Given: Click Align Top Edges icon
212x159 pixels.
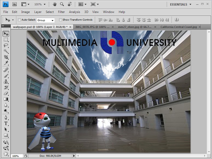Looking at the screenshot, I should (100, 20).
